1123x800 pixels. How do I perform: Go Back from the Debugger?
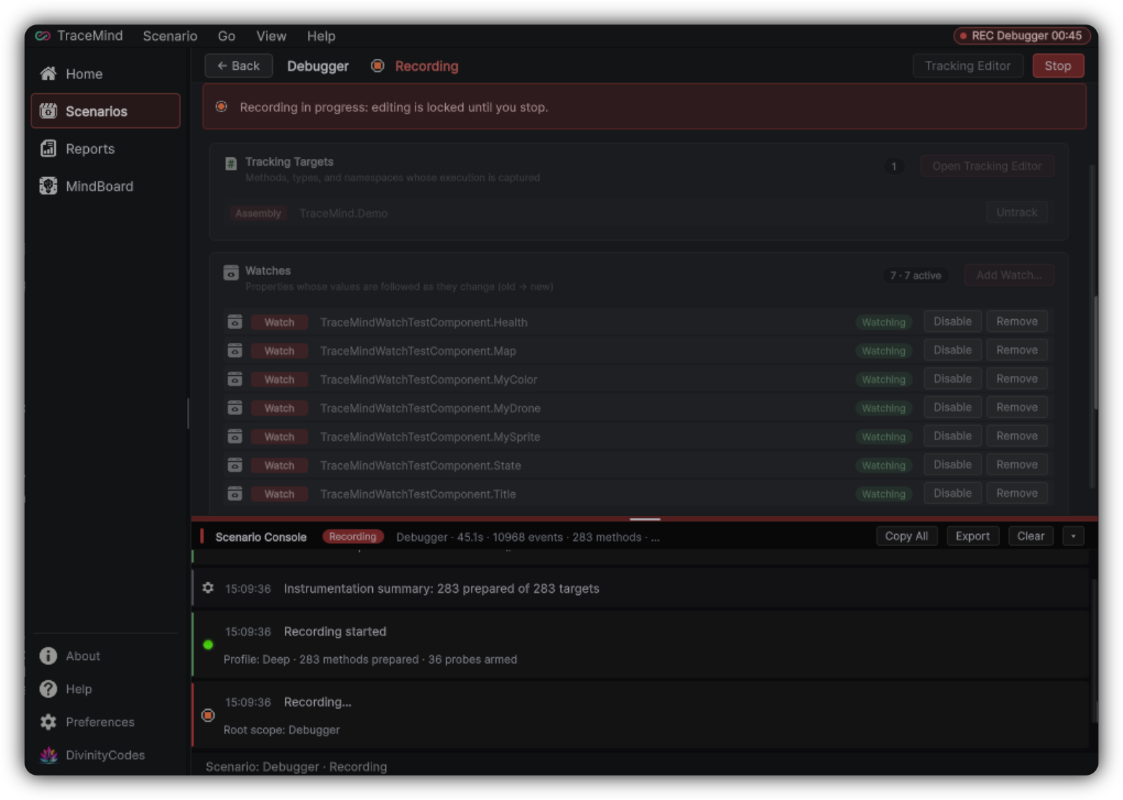pyautogui.click(x=239, y=66)
